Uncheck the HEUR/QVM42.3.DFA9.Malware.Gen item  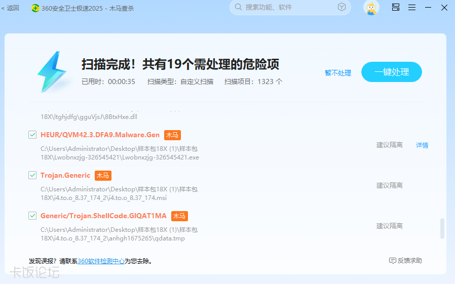coord(32,135)
